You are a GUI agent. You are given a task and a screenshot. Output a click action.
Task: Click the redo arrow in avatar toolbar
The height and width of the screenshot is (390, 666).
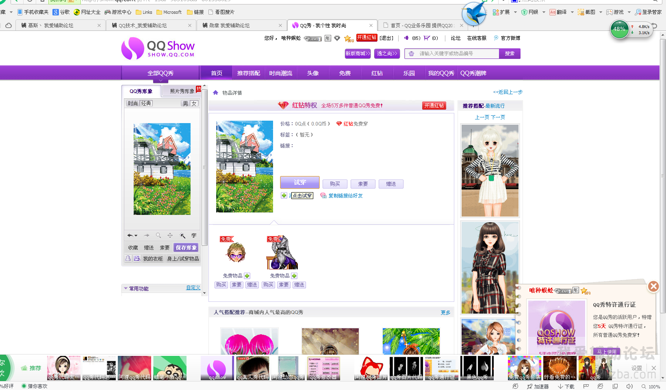coord(147,236)
